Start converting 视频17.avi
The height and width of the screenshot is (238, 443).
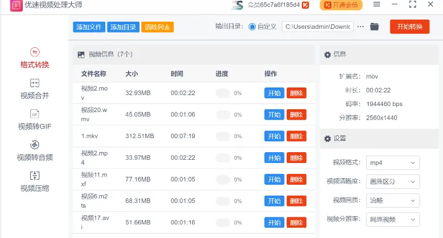pos(274,223)
